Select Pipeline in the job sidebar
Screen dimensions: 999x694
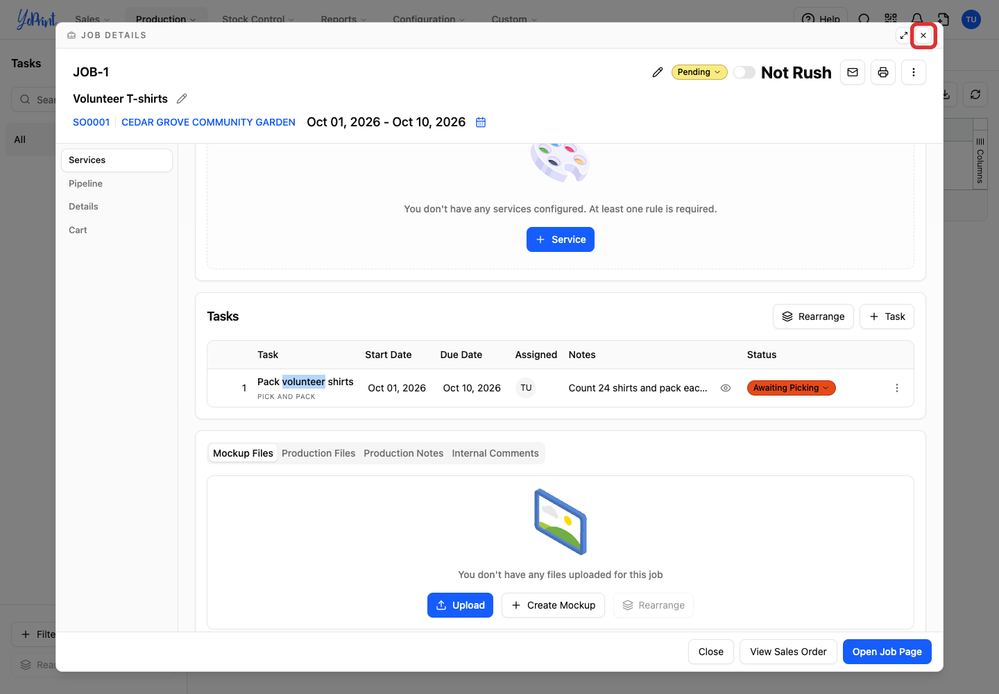117,184
